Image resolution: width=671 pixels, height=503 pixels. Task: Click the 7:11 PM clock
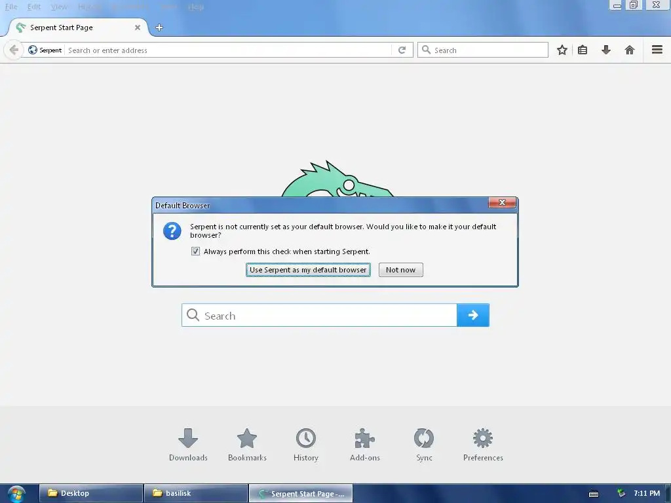[647, 493]
